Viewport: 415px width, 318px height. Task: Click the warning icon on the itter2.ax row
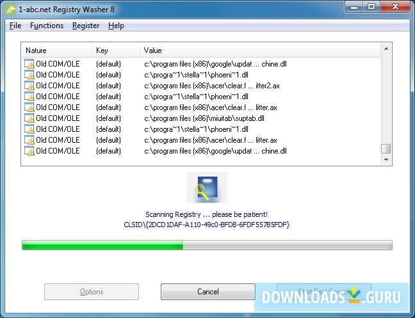[29, 86]
